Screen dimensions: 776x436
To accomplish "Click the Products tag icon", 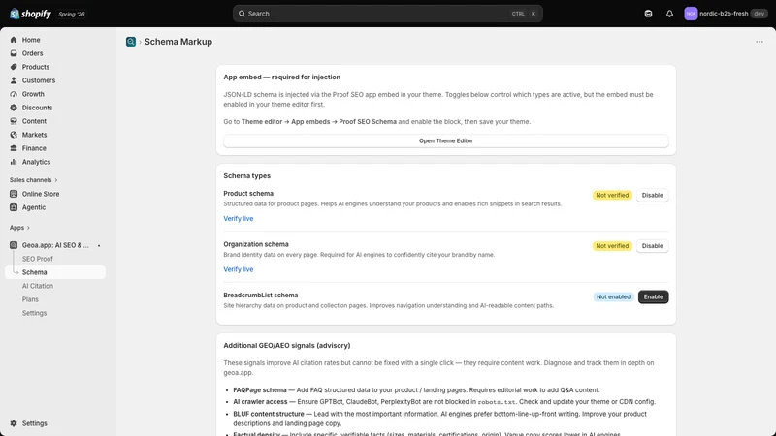I will [x=14, y=67].
